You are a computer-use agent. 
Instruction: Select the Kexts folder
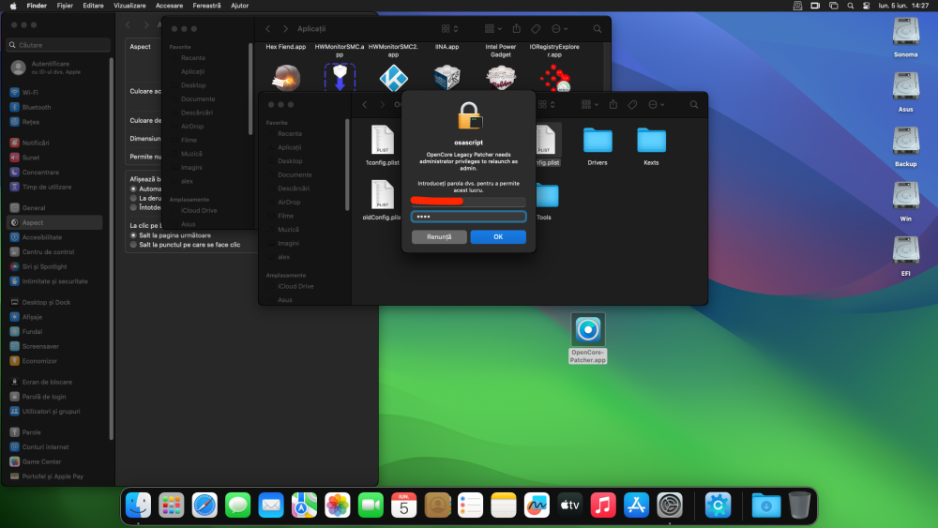[651, 146]
